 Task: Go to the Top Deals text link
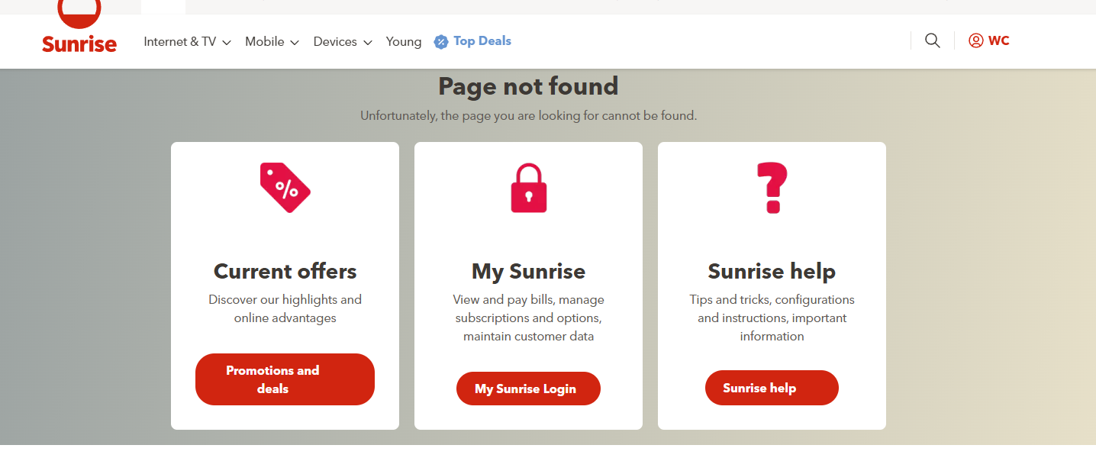click(482, 41)
